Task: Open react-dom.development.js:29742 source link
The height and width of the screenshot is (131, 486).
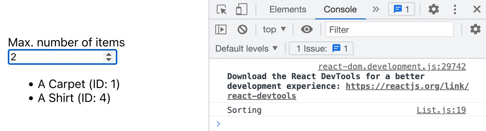Action: coord(392,67)
